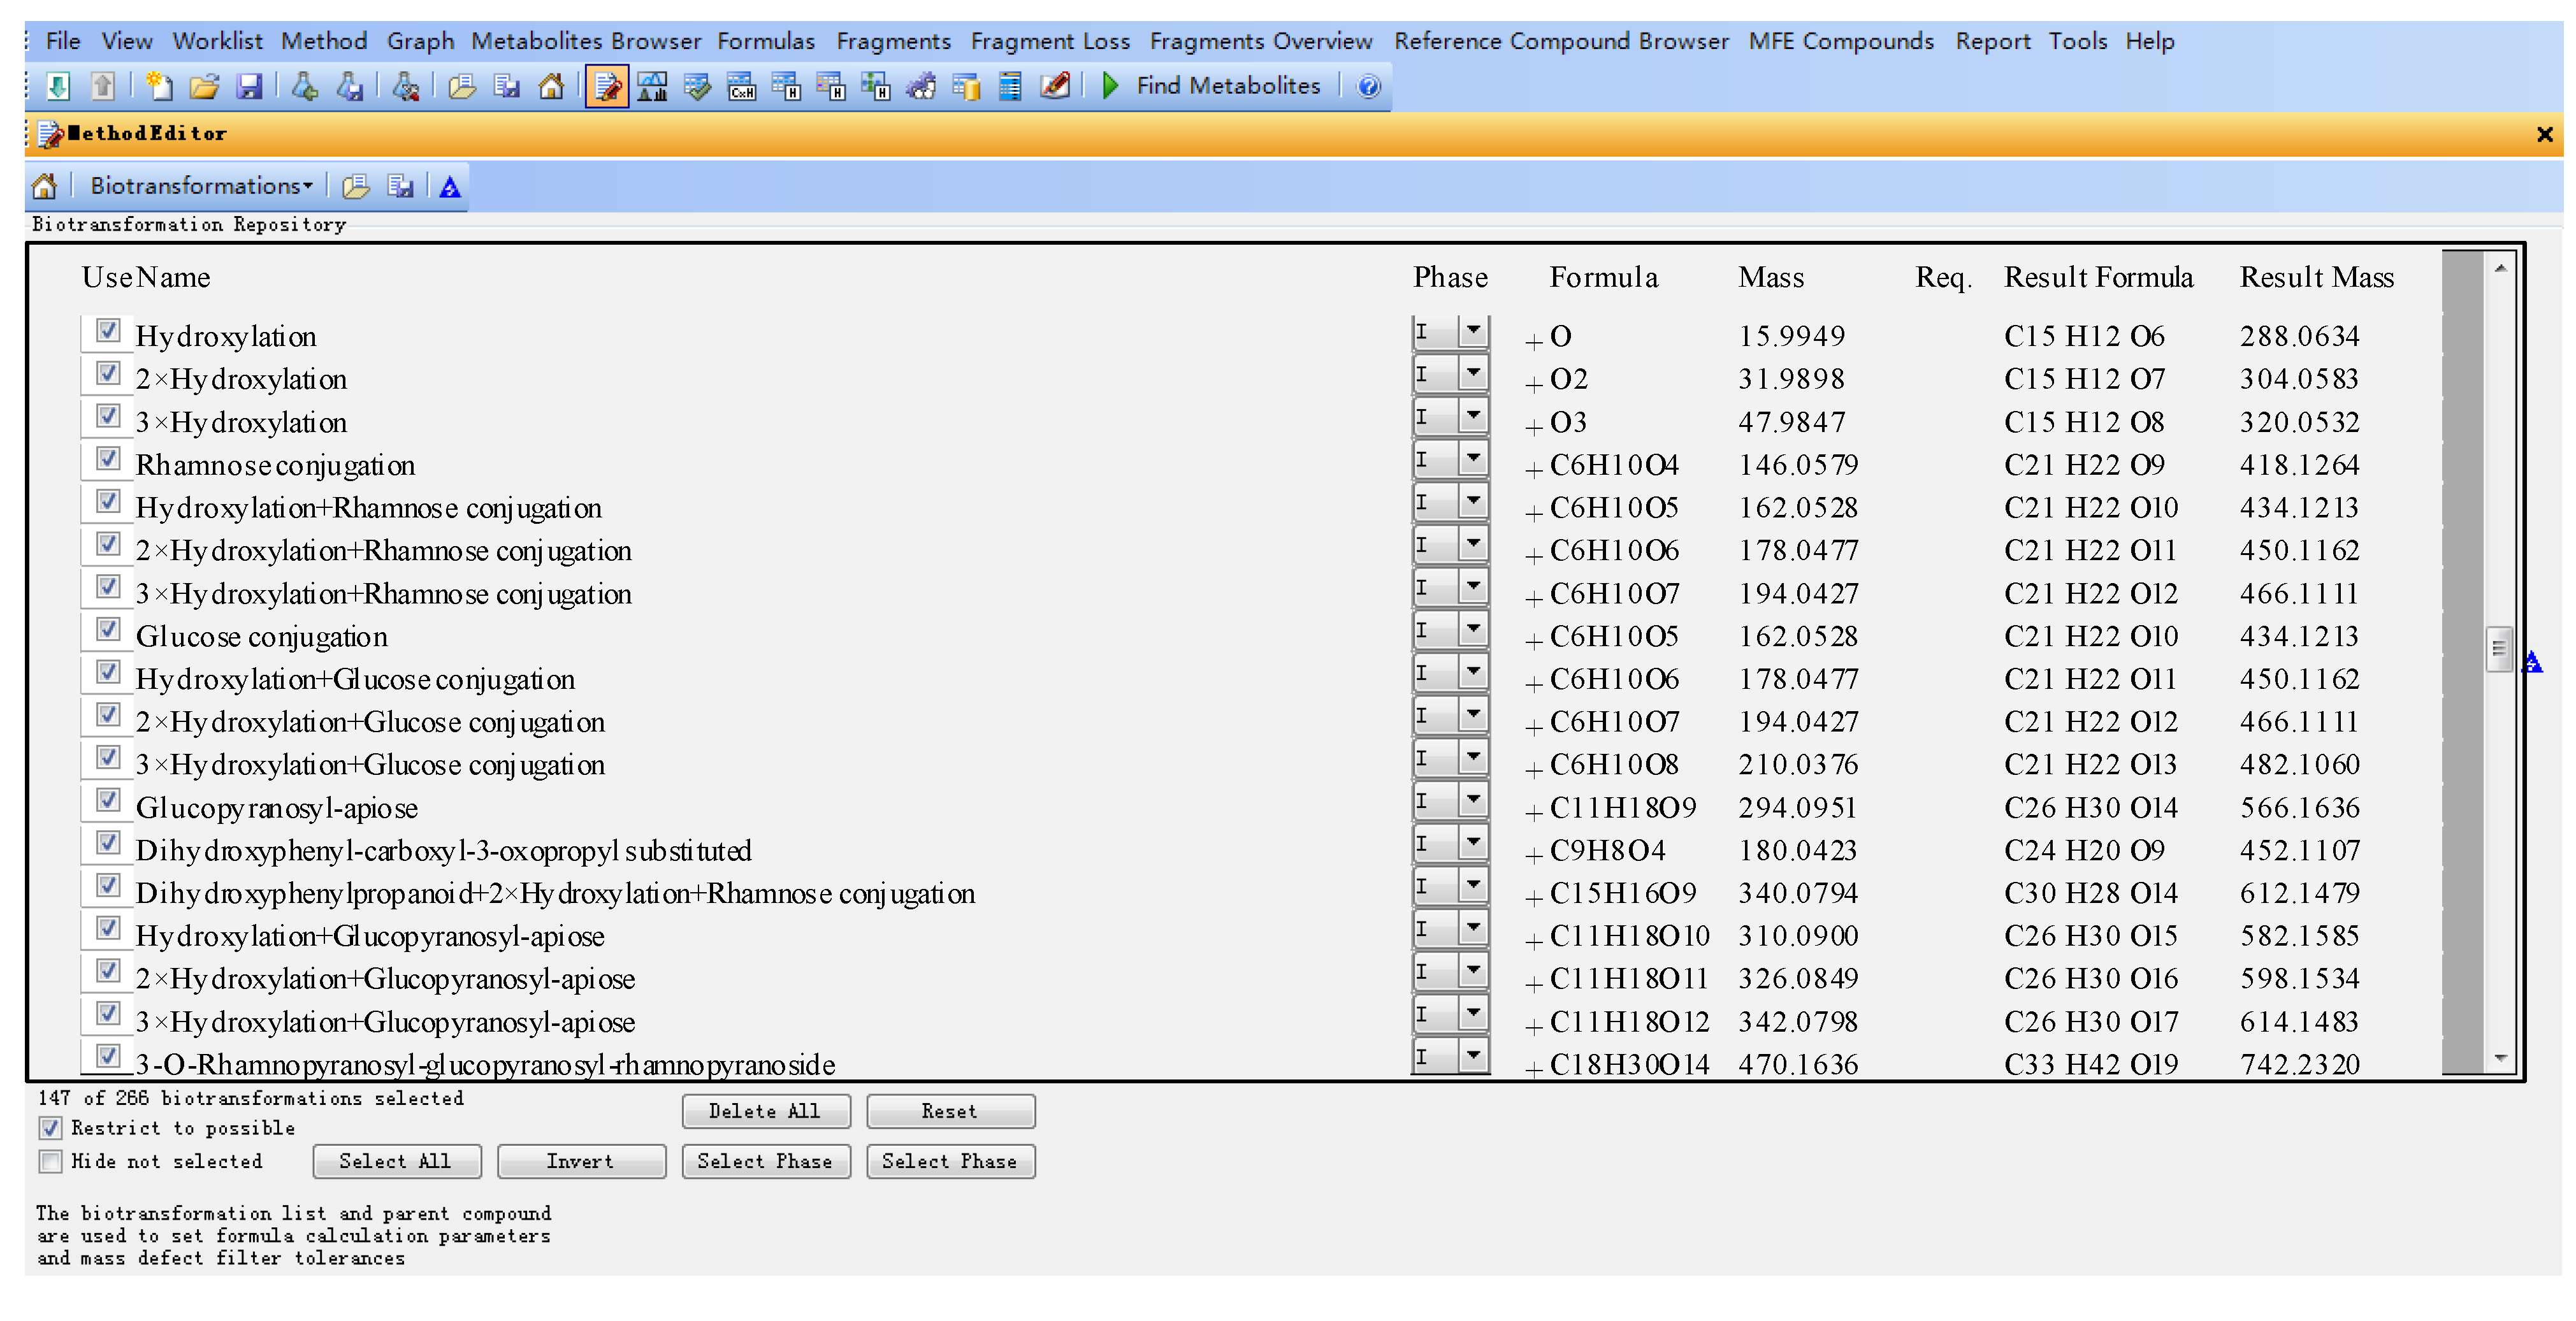Click the CxH formulas table icon
This screenshot has width=2576, height=1321.
tap(741, 87)
